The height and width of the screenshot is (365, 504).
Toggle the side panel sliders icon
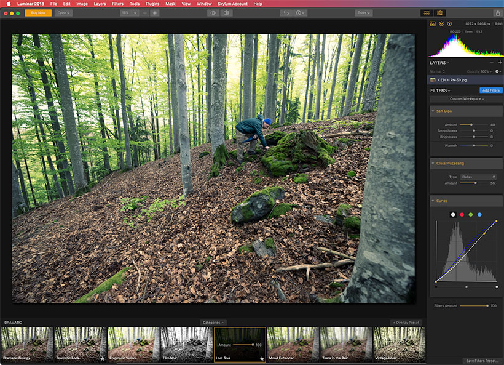(439, 13)
